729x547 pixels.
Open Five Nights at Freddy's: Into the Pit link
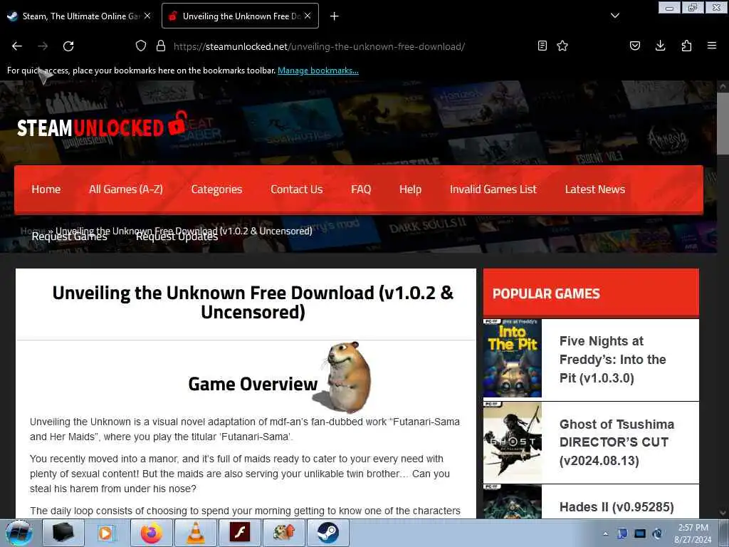[613, 360]
